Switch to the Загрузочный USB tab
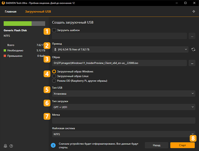The height and width of the screenshot is (151, 199). pyautogui.click(x=38, y=12)
